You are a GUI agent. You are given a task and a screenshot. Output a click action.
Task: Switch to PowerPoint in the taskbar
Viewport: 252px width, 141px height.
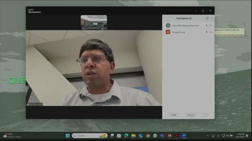[169, 136]
